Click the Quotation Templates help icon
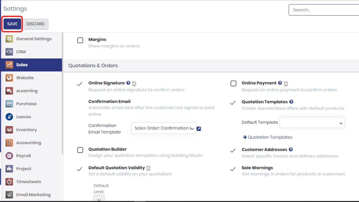 click(x=291, y=102)
